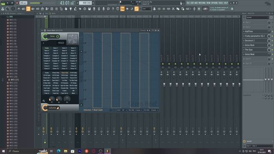Open After Effects from taskbar
Image resolution: width=274 pixels, height=154 pixels.
tap(80, 151)
